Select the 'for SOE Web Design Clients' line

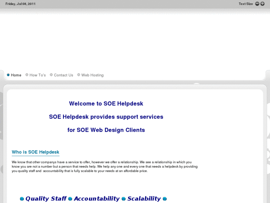tap(106, 130)
